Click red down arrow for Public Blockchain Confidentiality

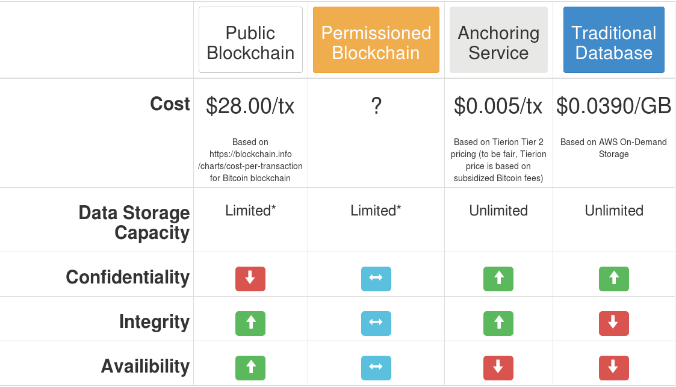[250, 279]
